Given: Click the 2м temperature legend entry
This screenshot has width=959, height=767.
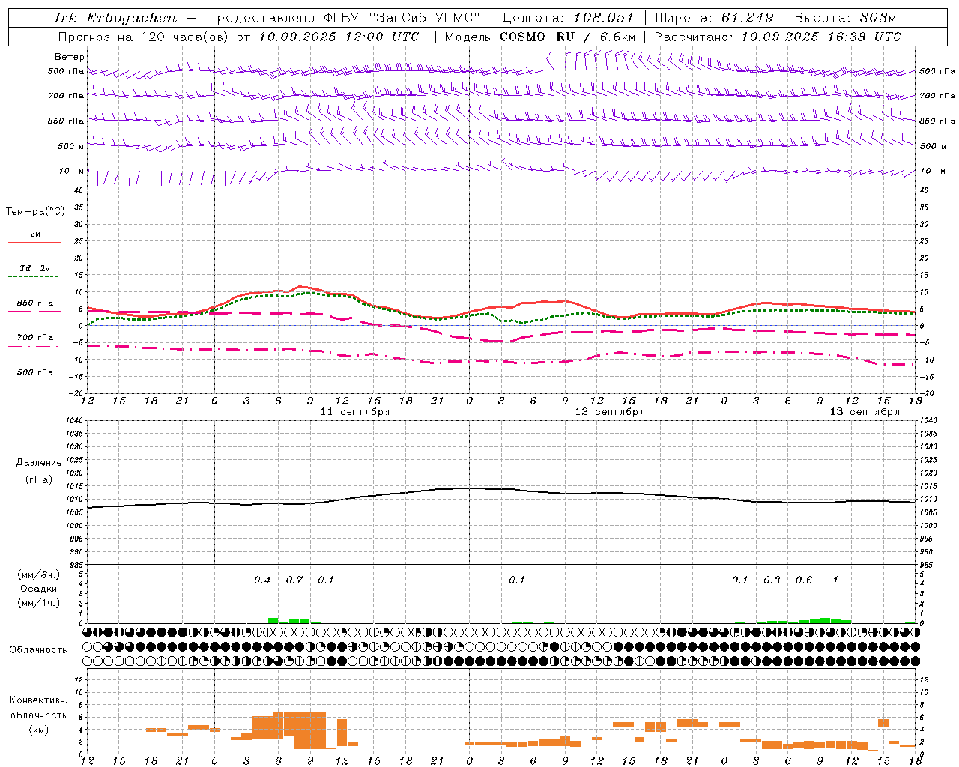Looking at the screenshot, I should (35, 234).
